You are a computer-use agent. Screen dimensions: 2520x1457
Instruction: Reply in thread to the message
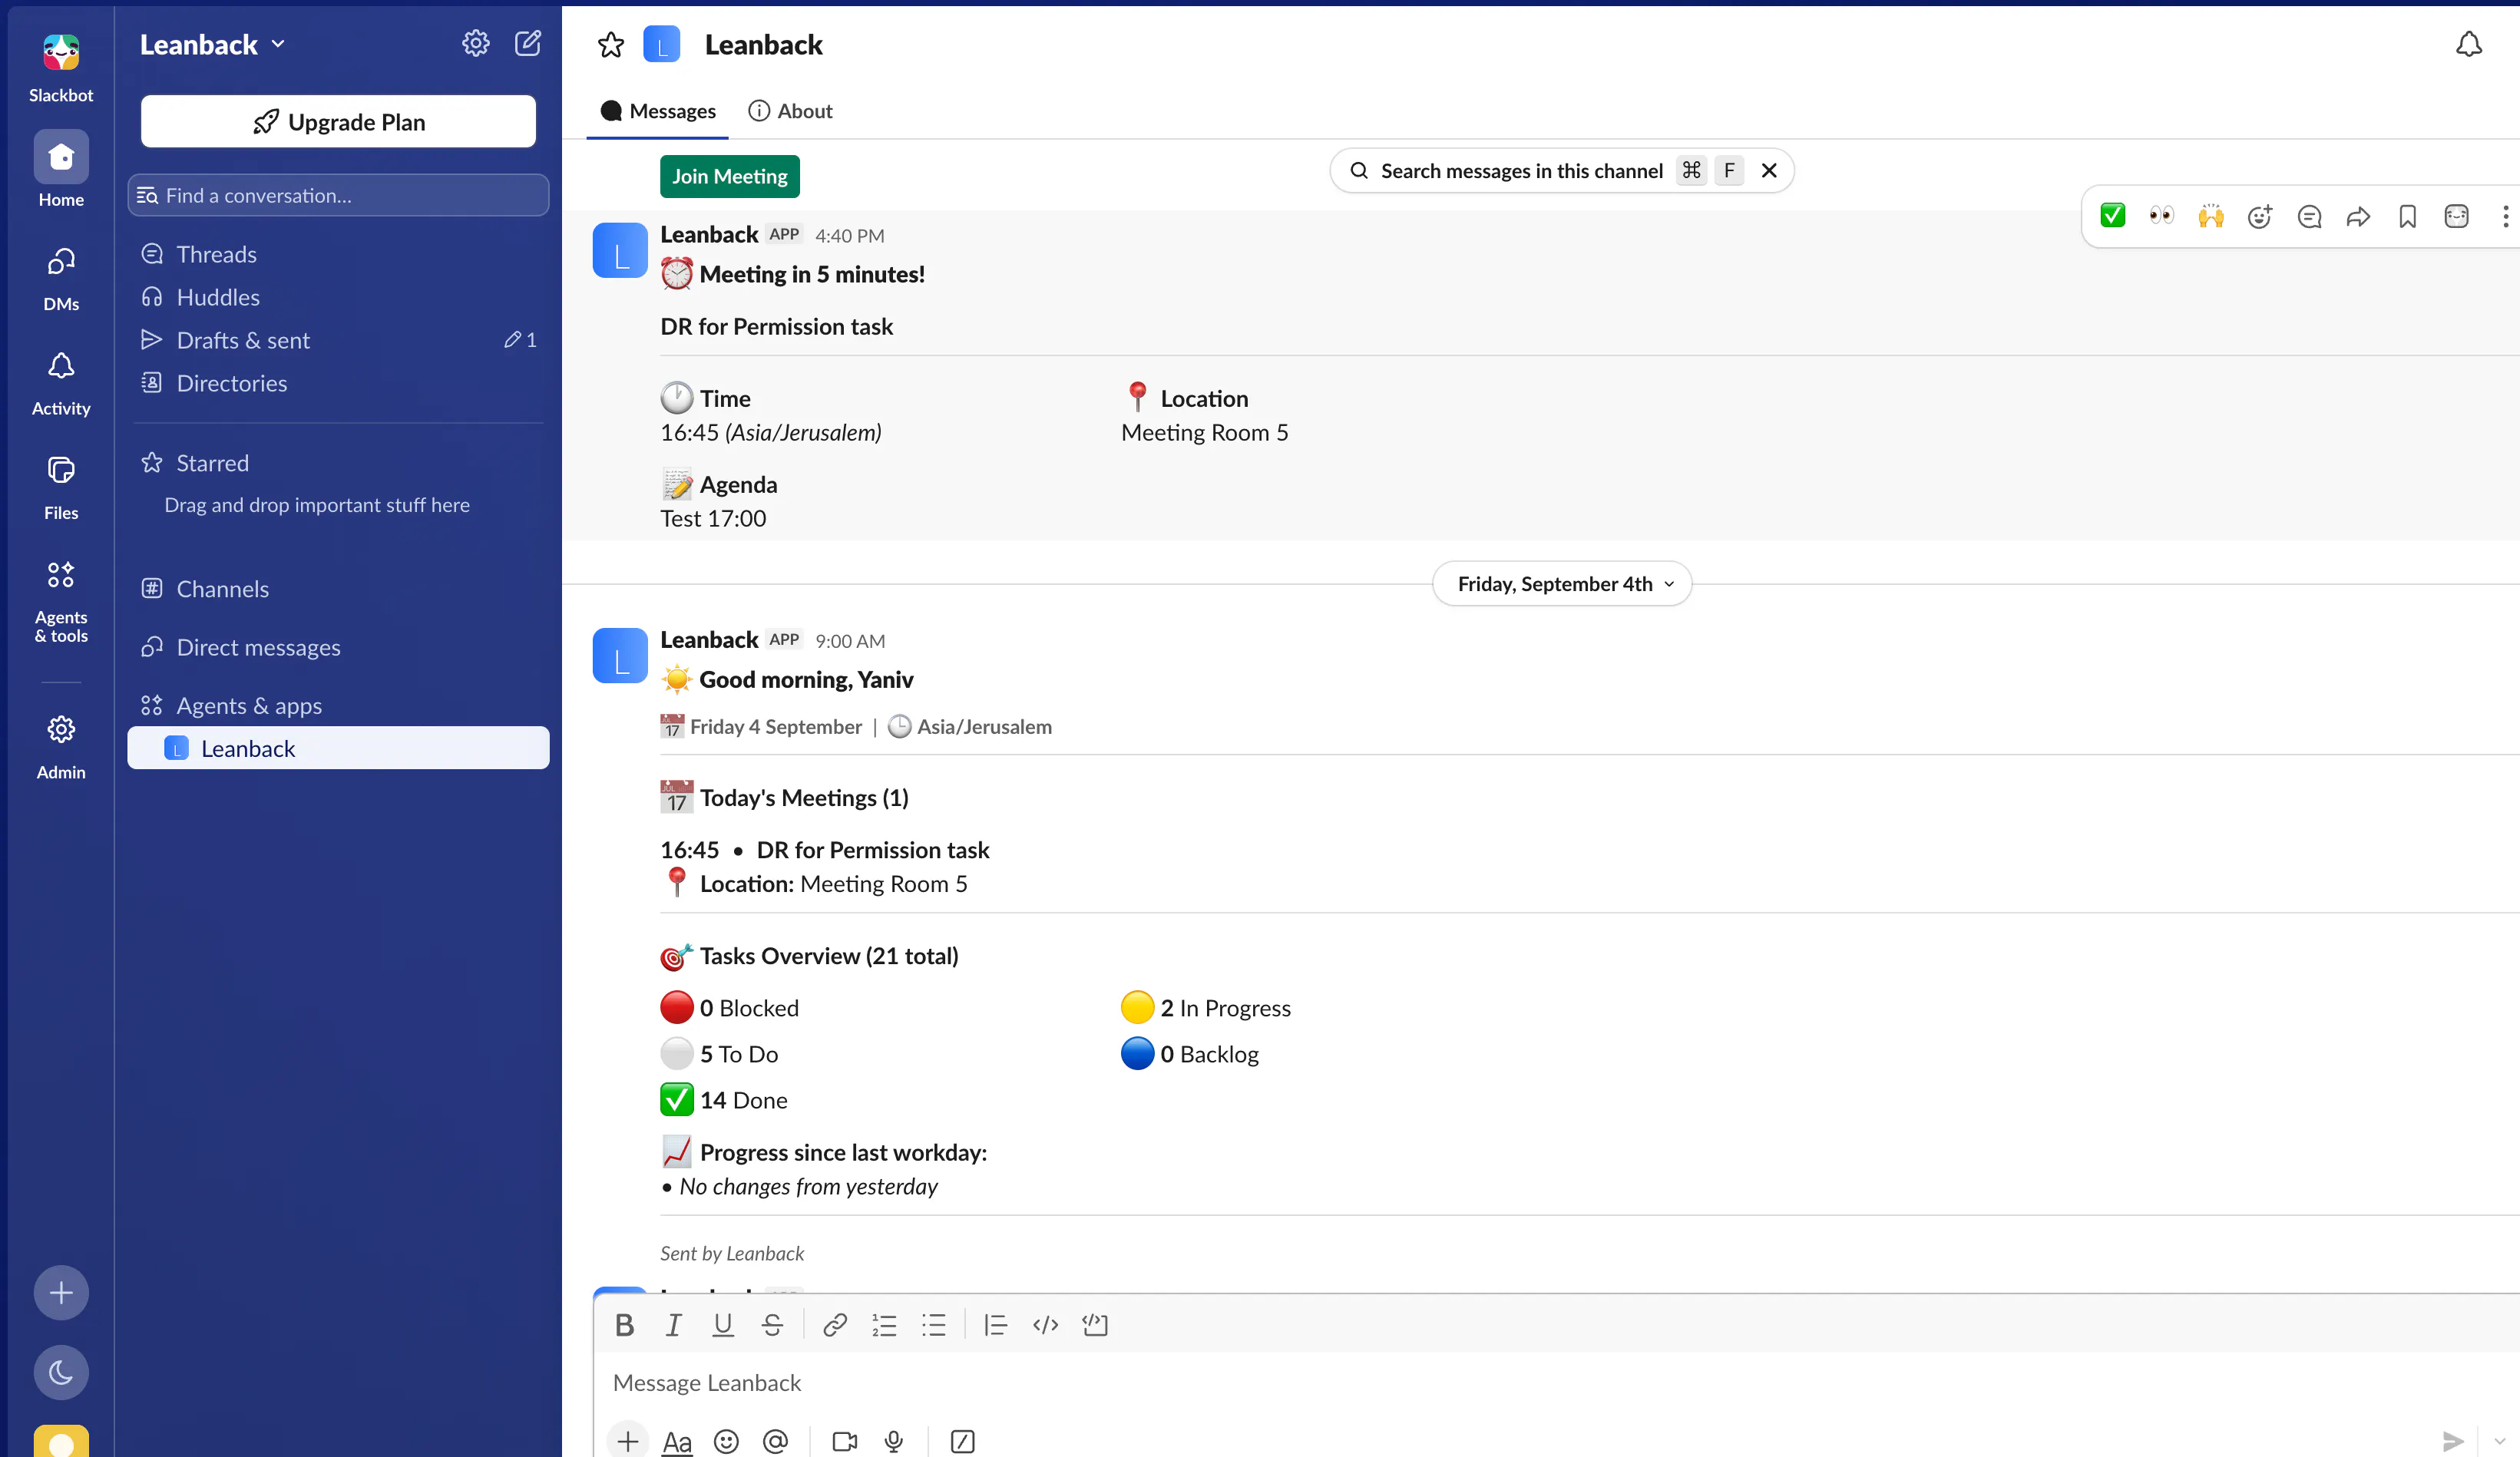2309,216
